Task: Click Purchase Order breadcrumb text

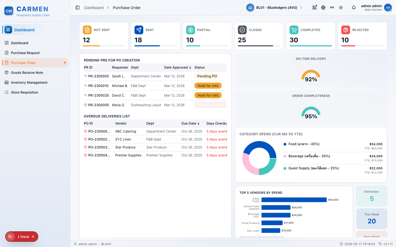Action: pos(127,8)
